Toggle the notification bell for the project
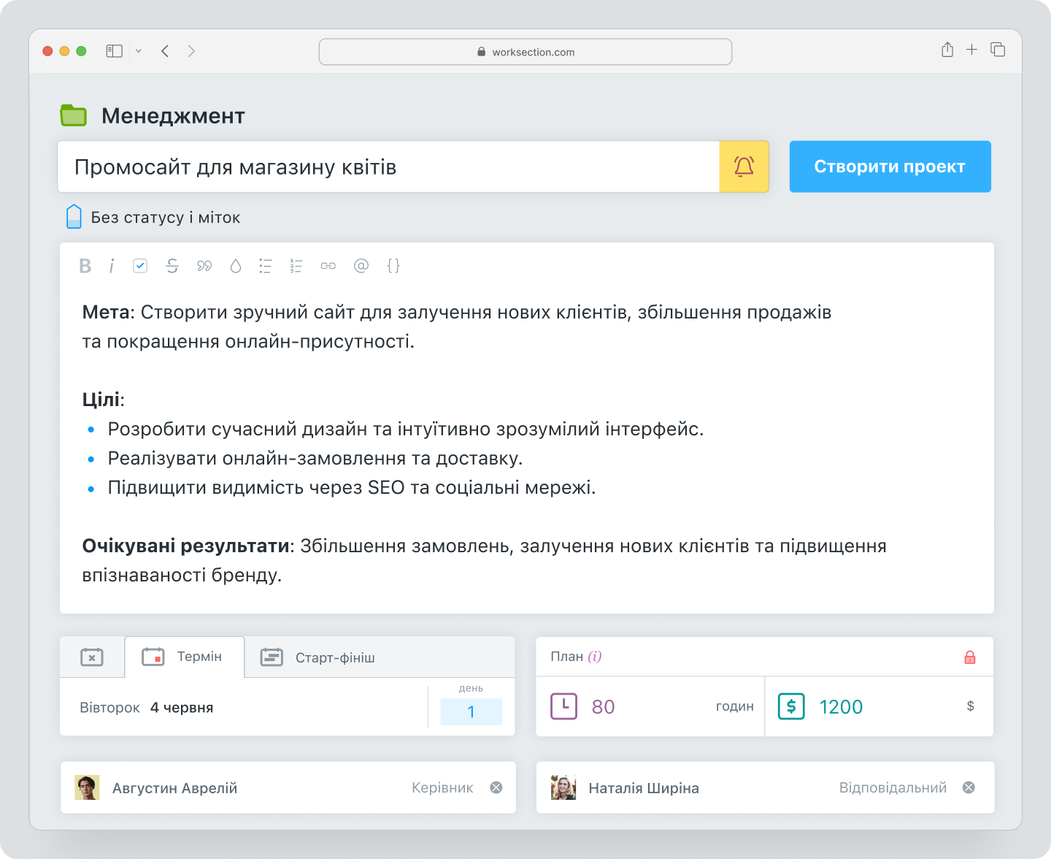Screen dimensions: 1051x859 click(744, 167)
